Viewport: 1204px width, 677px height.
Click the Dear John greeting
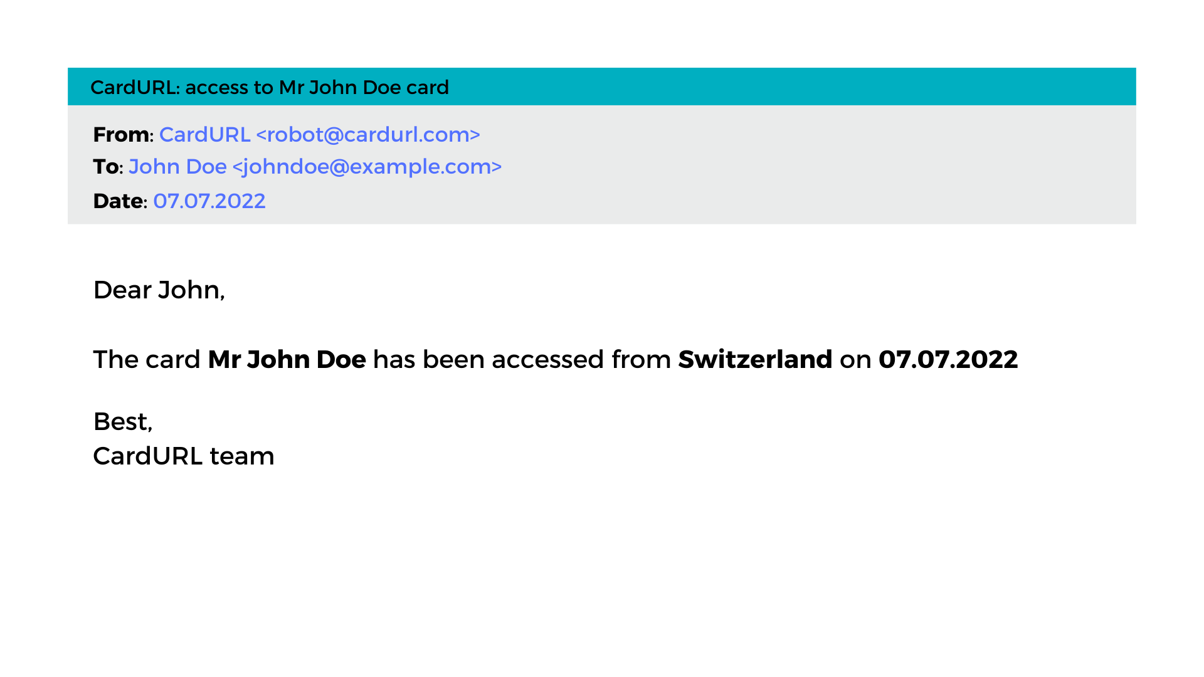pos(159,290)
